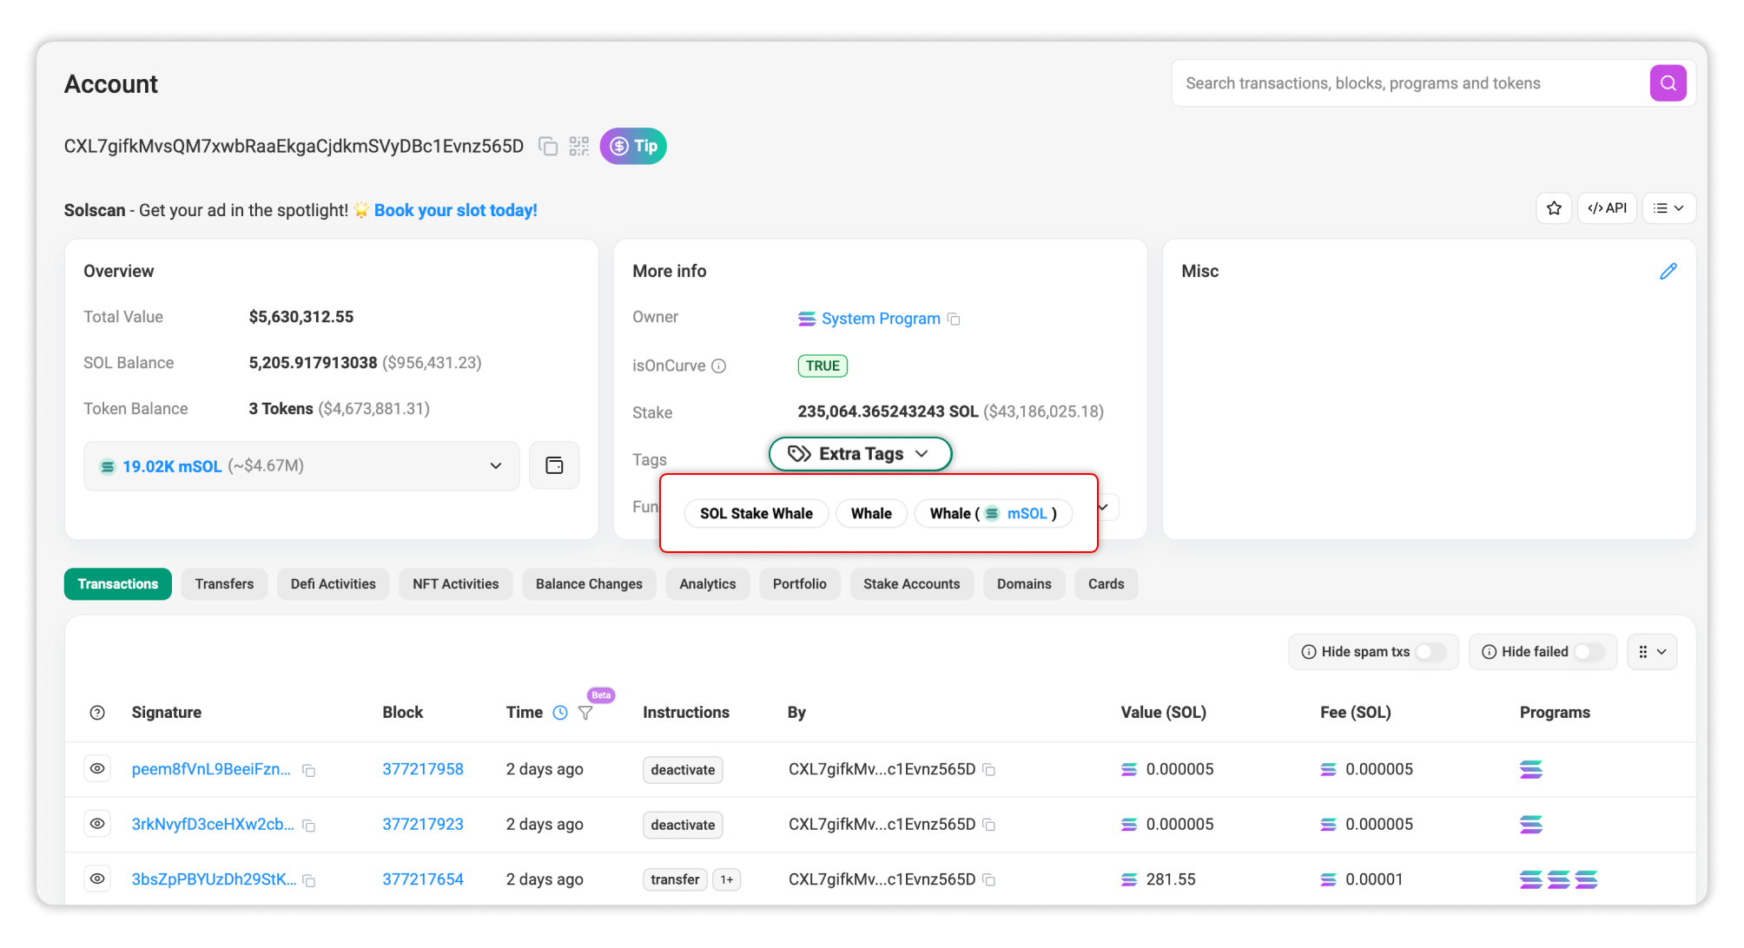
Task: Edit the Misc panel with the pencil icon
Action: tap(1668, 271)
